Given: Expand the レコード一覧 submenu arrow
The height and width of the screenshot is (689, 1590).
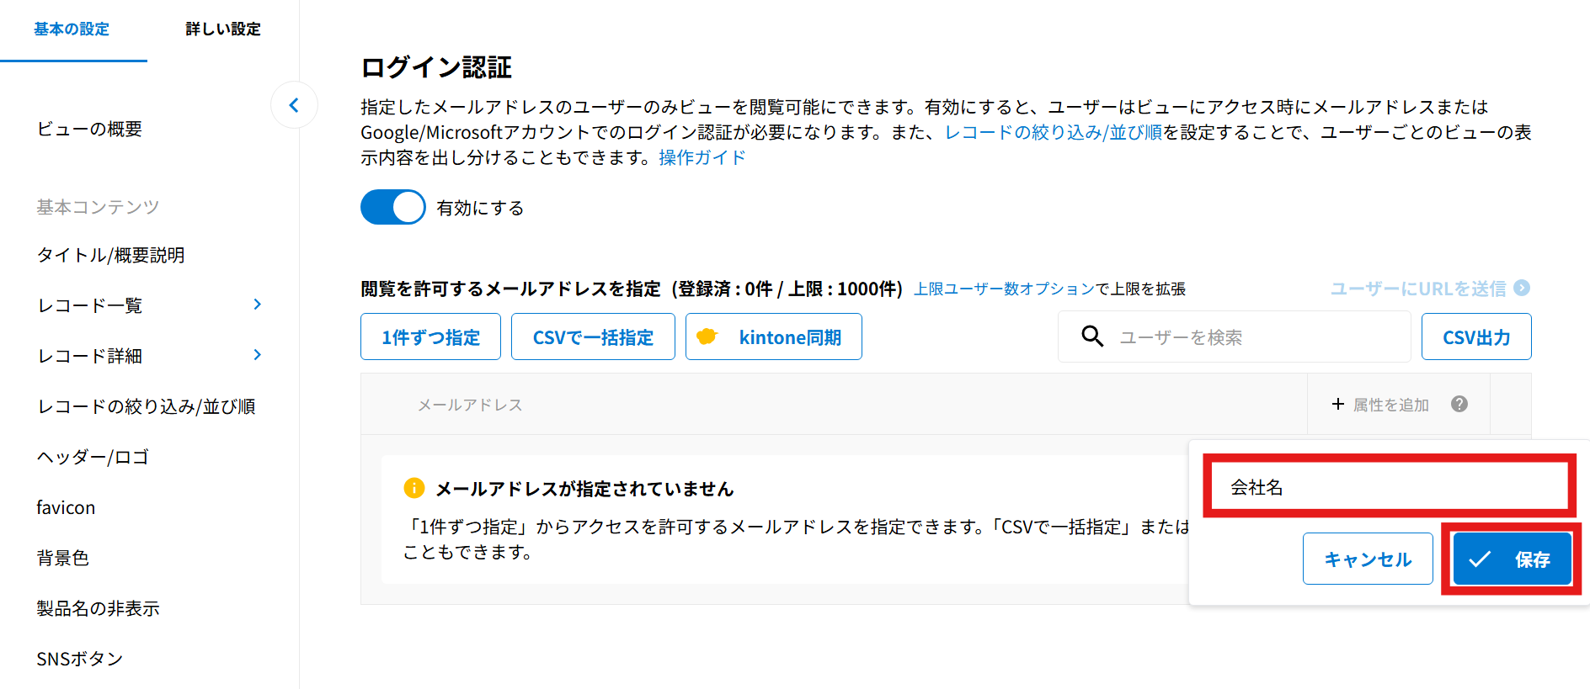Looking at the screenshot, I should coord(258,305).
